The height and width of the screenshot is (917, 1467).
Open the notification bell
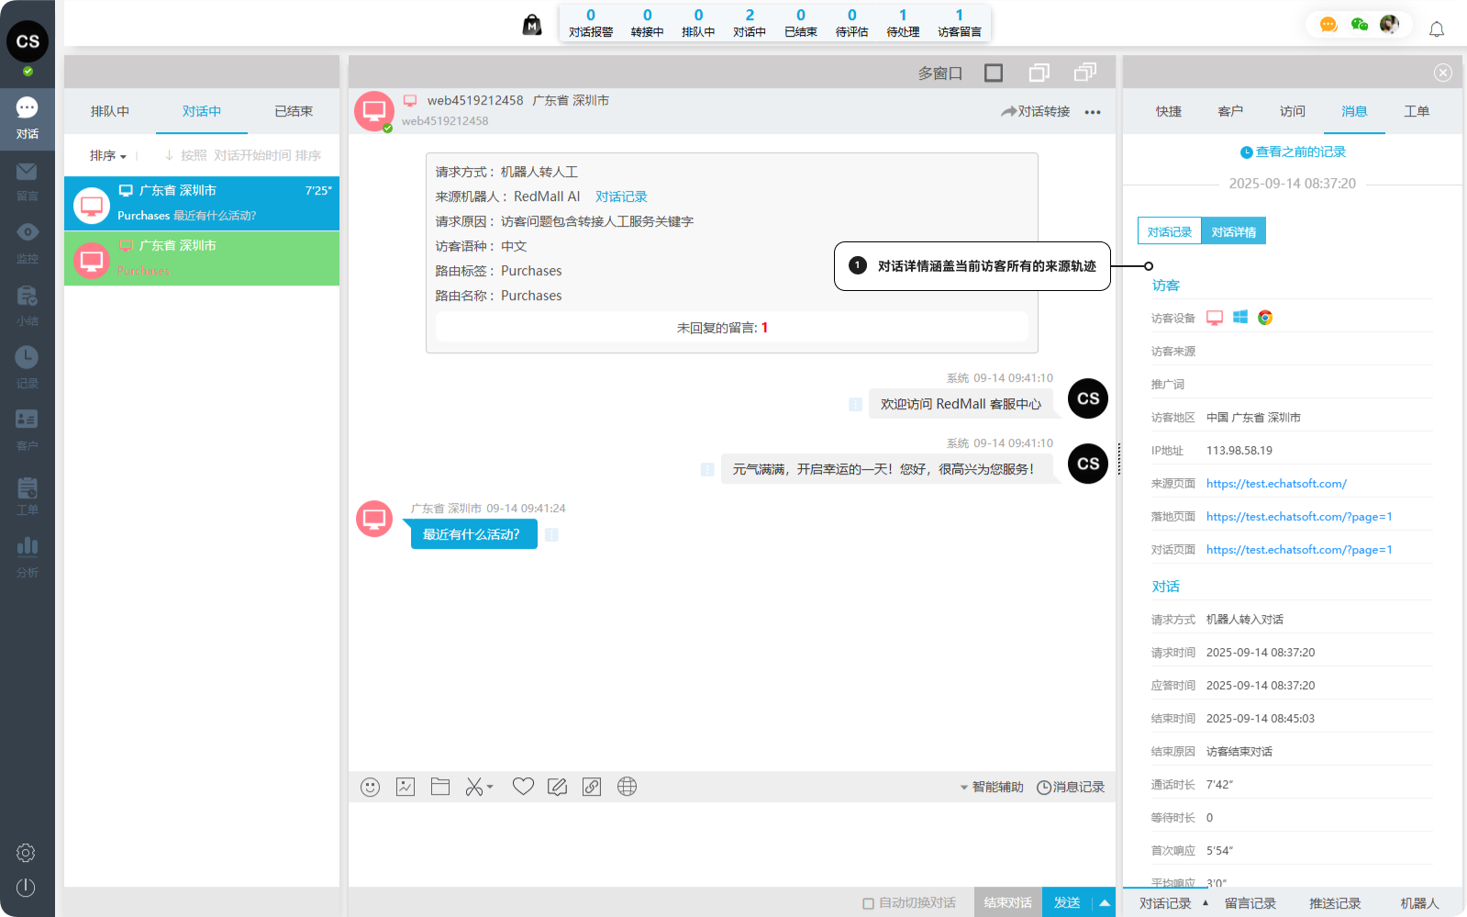(1437, 29)
